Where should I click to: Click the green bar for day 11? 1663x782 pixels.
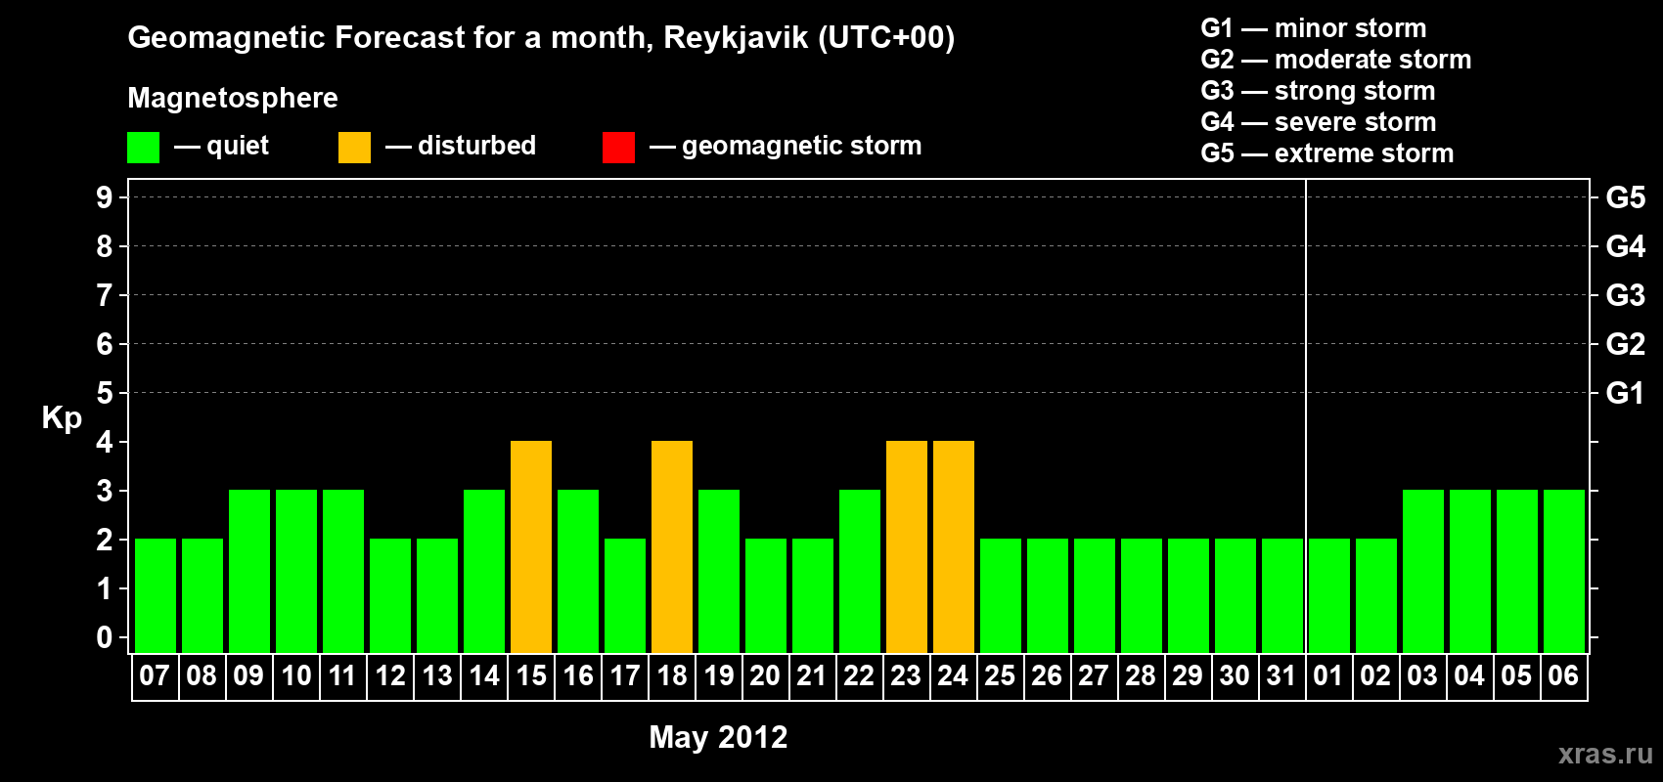click(343, 571)
